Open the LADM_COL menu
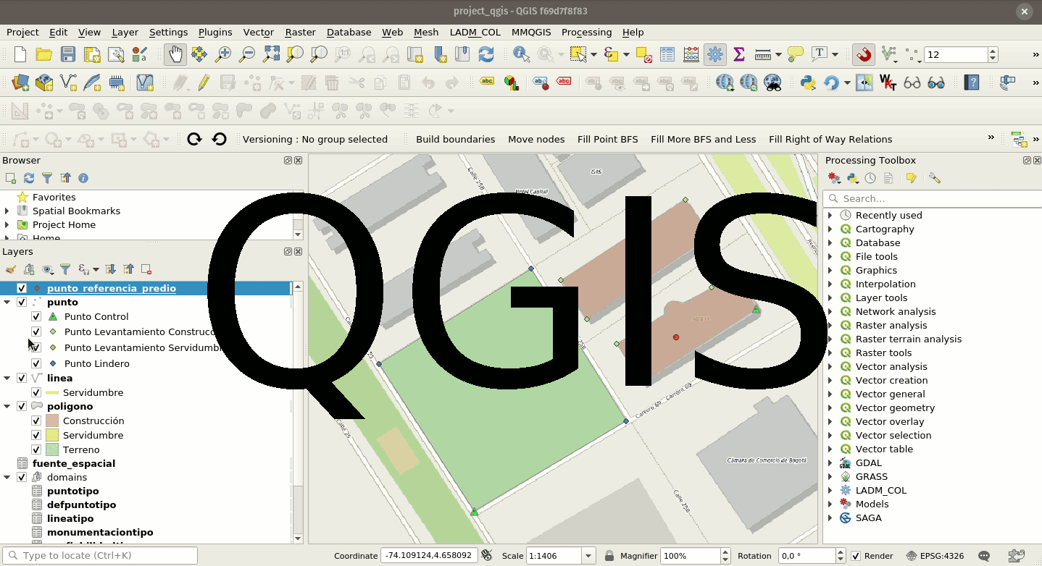Screen dimensions: 1042x566 coord(475,32)
